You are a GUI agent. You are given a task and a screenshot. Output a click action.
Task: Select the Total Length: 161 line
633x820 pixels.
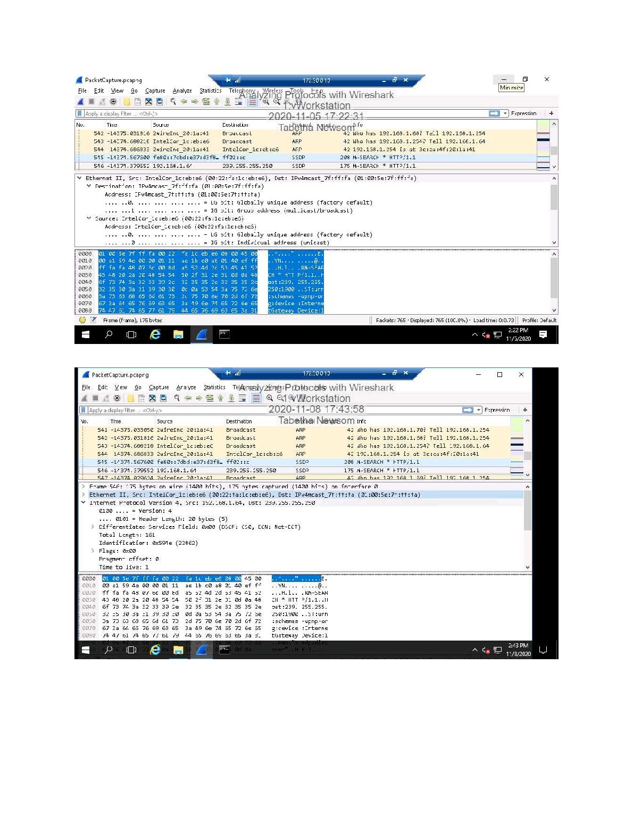pos(127,535)
